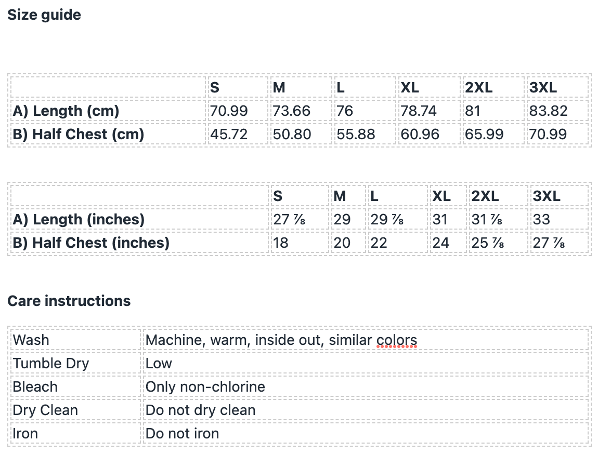Click the Tumble Dry label cell
The height and width of the screenshot is (454, 598).
[x=51, y=364]
